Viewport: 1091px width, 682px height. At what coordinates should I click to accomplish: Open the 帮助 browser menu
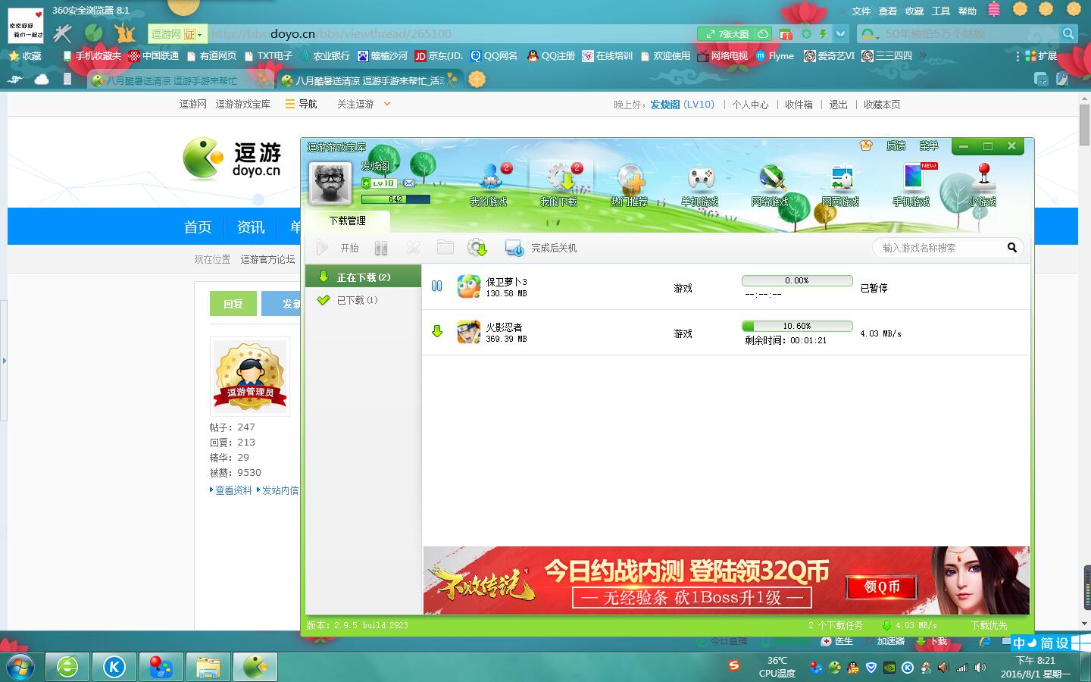[x=968, y=11]
